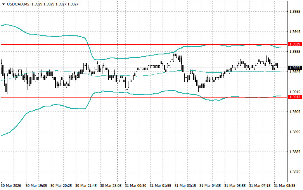Click the current price 1.3927 black label

pos(295,68)
